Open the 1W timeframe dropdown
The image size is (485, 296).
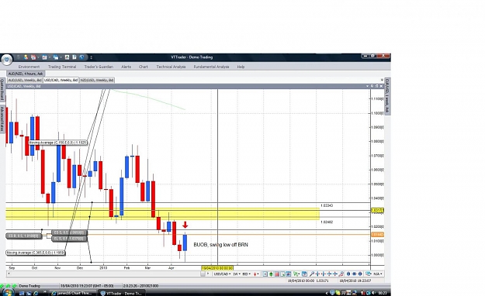click(236, 274)
